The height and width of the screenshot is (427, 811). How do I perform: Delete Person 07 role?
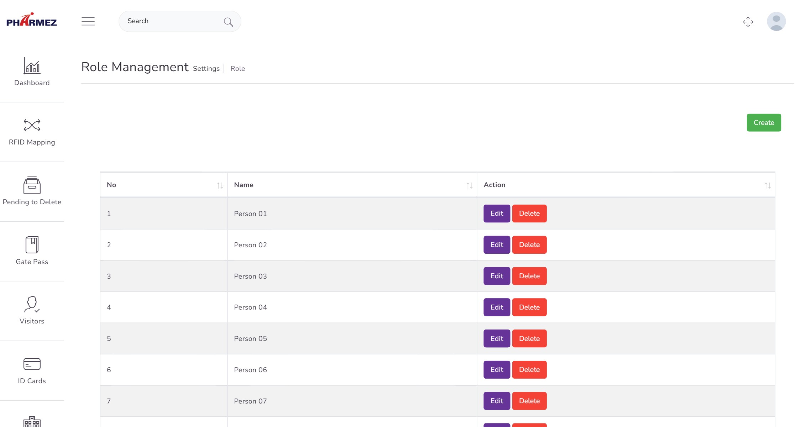(529, 401)
